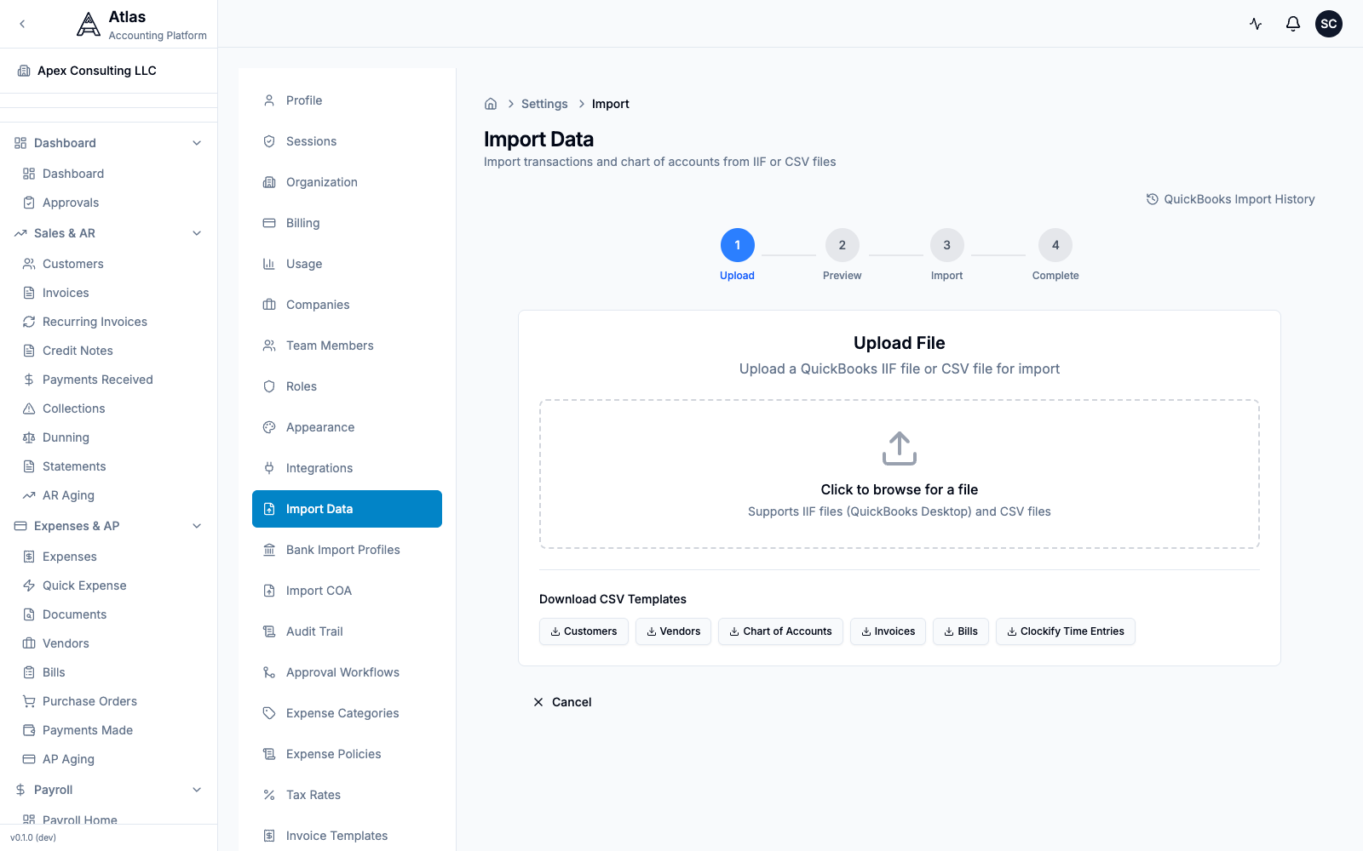Click the upload arrow icon in dropzone
The width and height of the screenshot is (1363, 851).
click(x=900, y=448)
